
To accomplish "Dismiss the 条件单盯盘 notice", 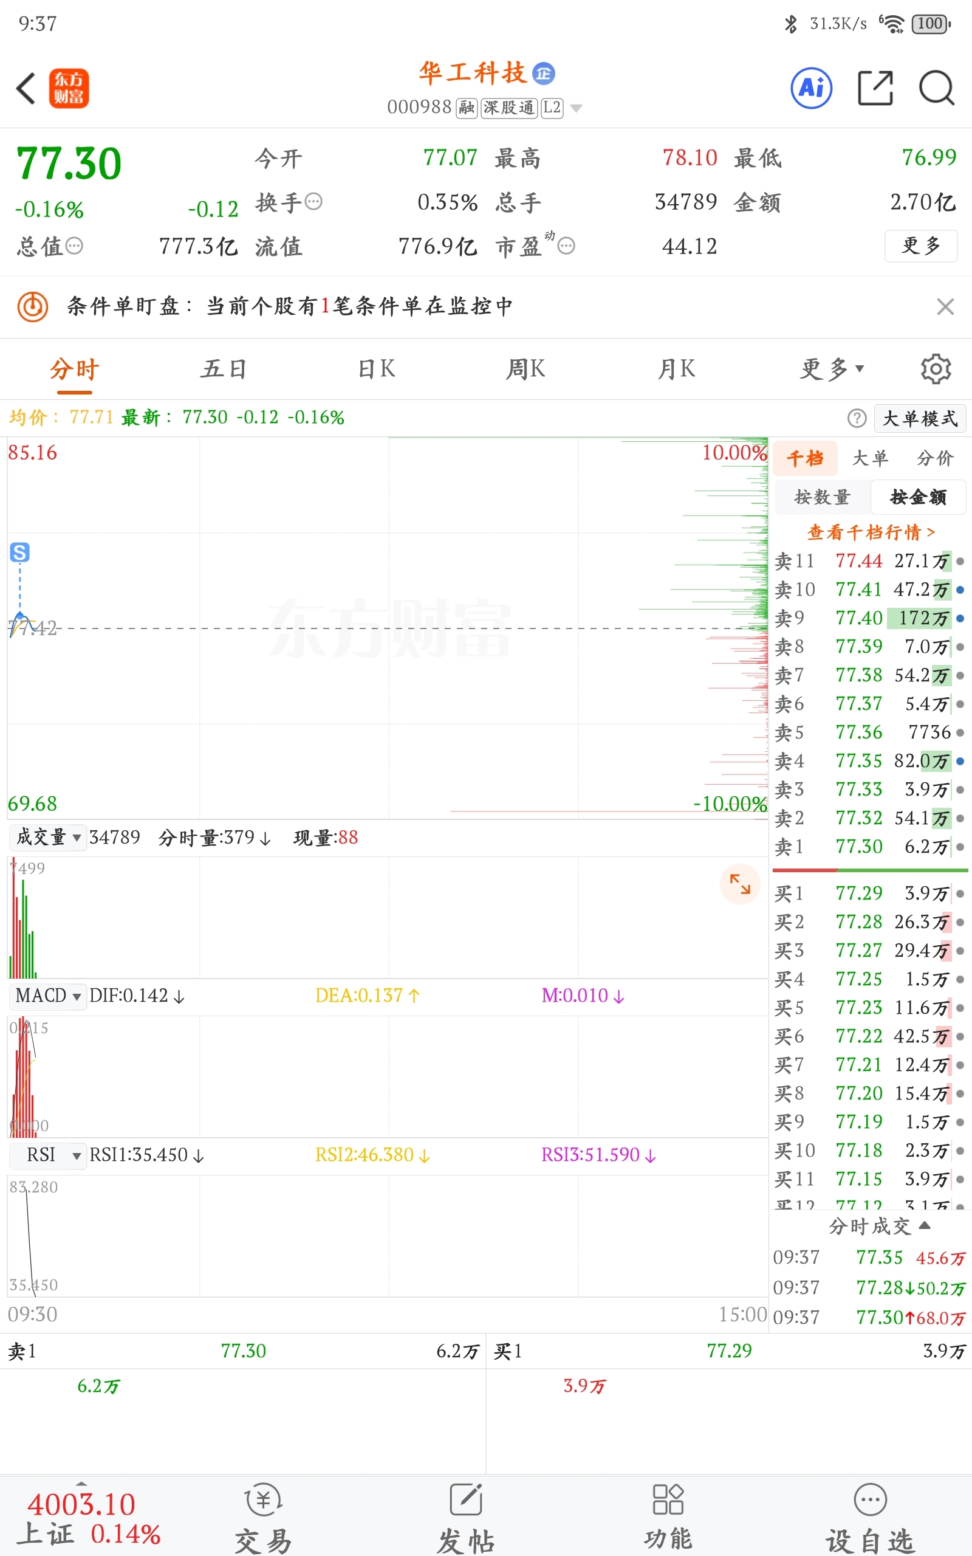I will [x=945, y=306].
